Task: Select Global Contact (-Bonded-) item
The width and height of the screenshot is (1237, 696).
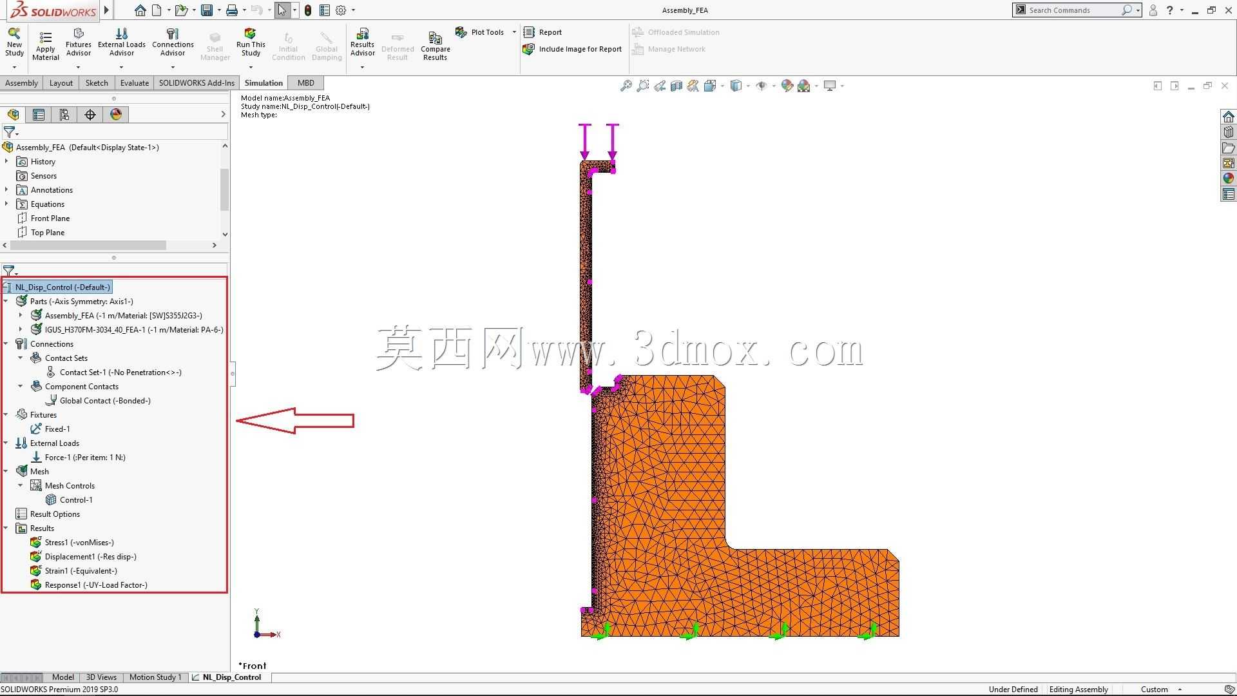Action: click(x=98, y=400)
